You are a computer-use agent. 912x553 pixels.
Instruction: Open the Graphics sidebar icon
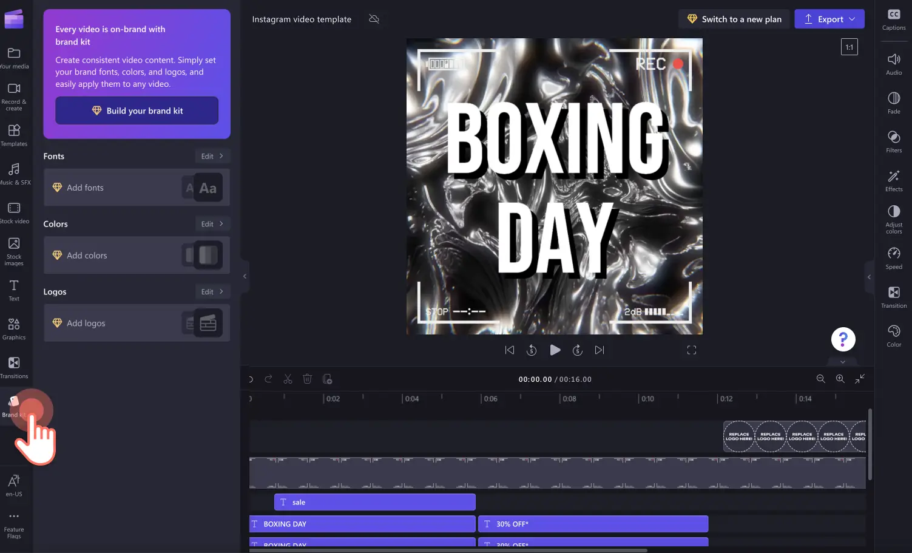pos(14,329)
